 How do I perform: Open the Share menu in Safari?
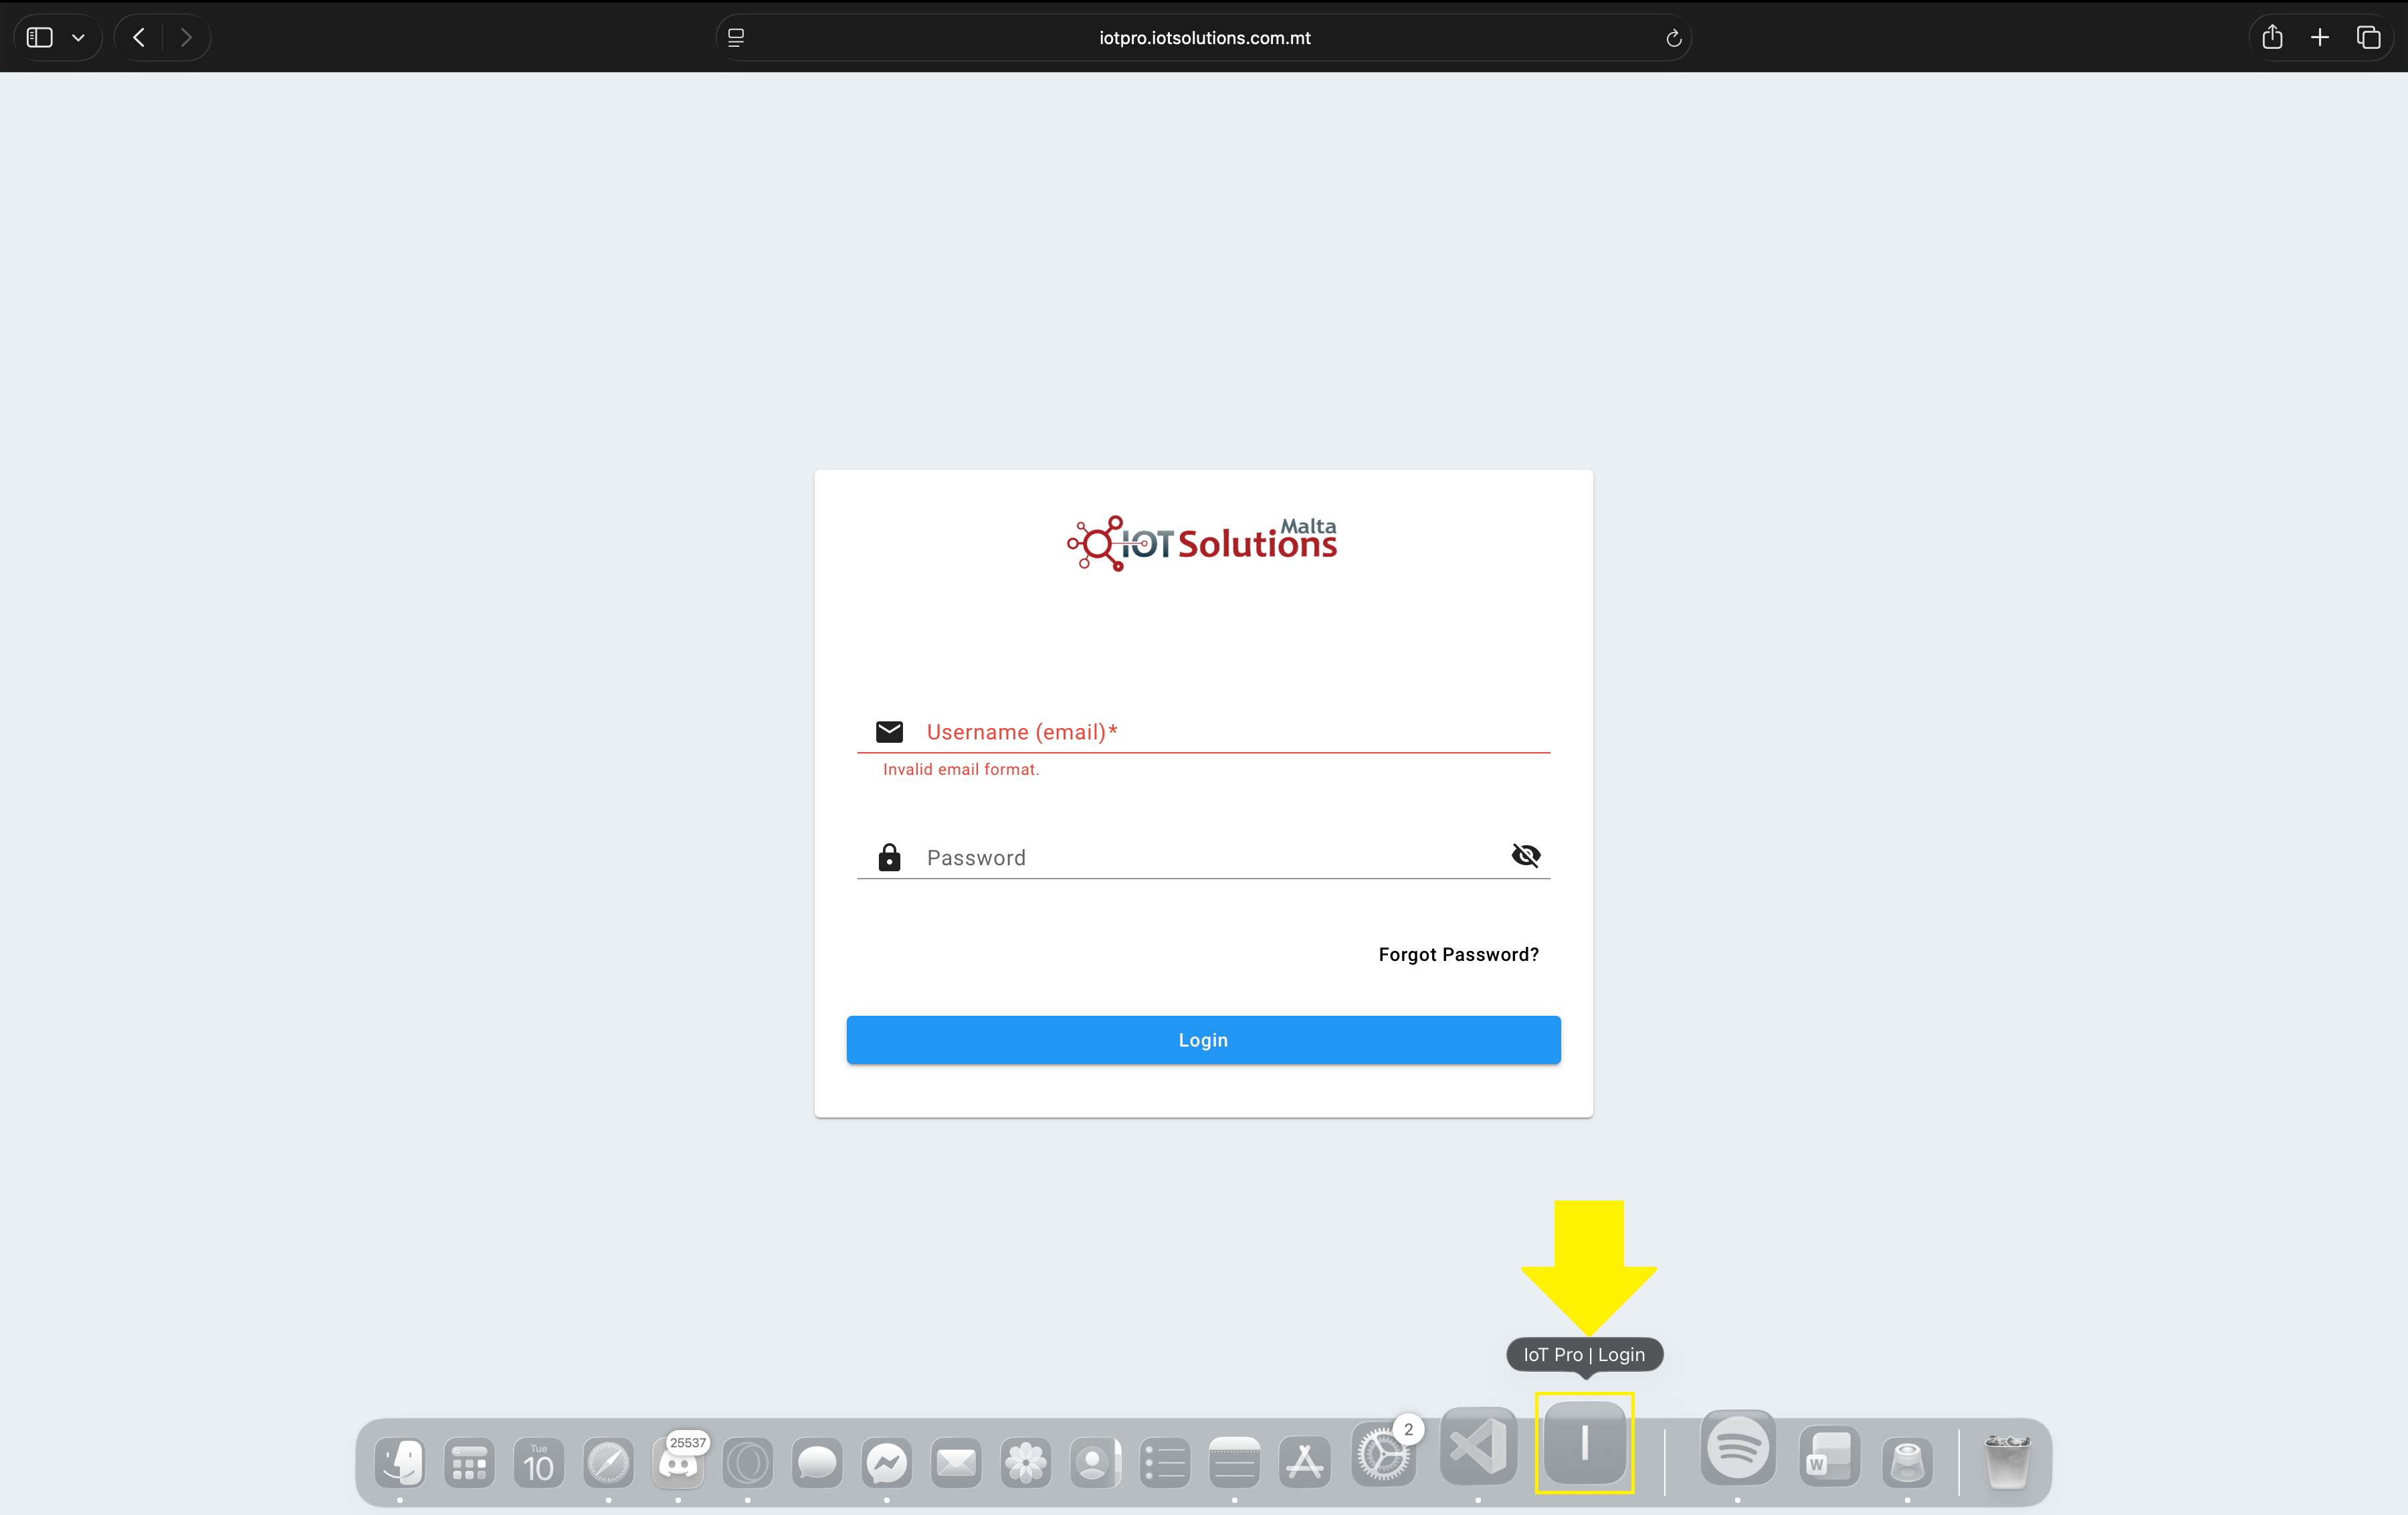click(x=2272, y=38)
